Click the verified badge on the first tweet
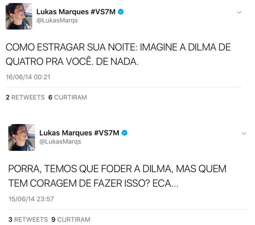The image size is (255, 225). 121,12
